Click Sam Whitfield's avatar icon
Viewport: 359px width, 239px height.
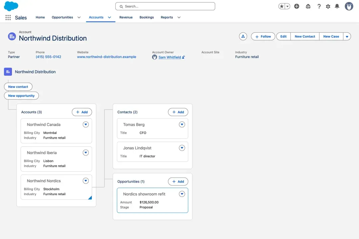point(155,57)
